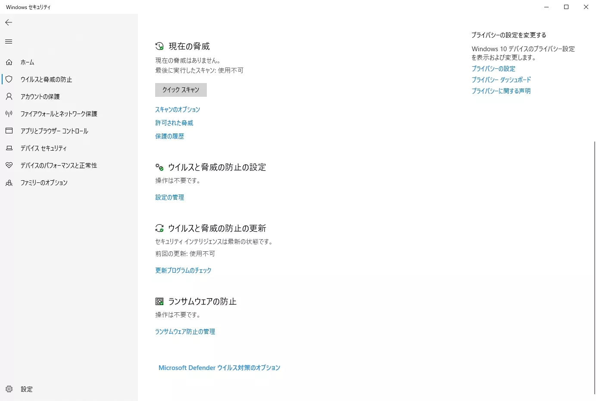Screen dimensions: 596x401
Task: Click the person icon for account protection
Action: click(9, 96)
